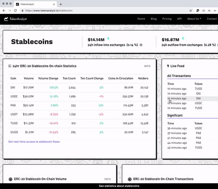Viewport: 218px width, 189px height.
Task: Click the Holders column header
Action: 143,78
